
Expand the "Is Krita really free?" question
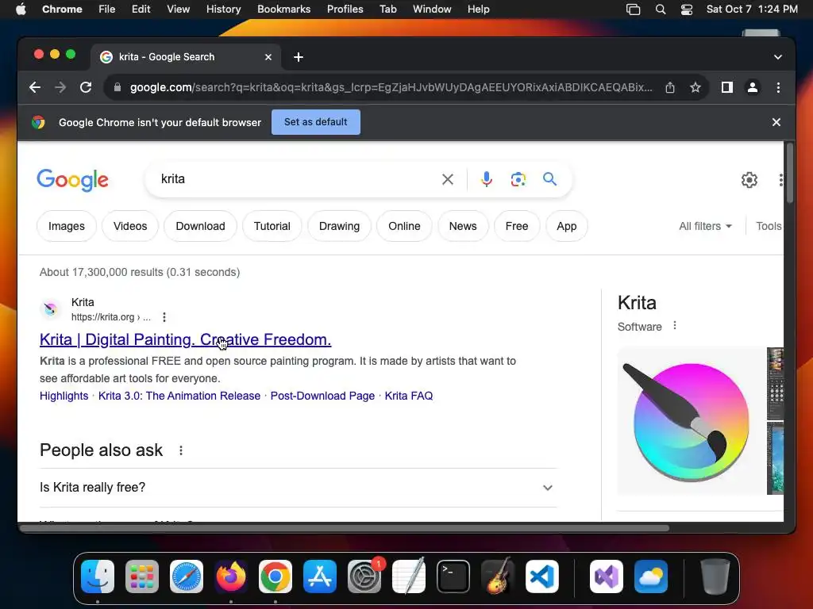pyautogui.click(x=299, y=488)
